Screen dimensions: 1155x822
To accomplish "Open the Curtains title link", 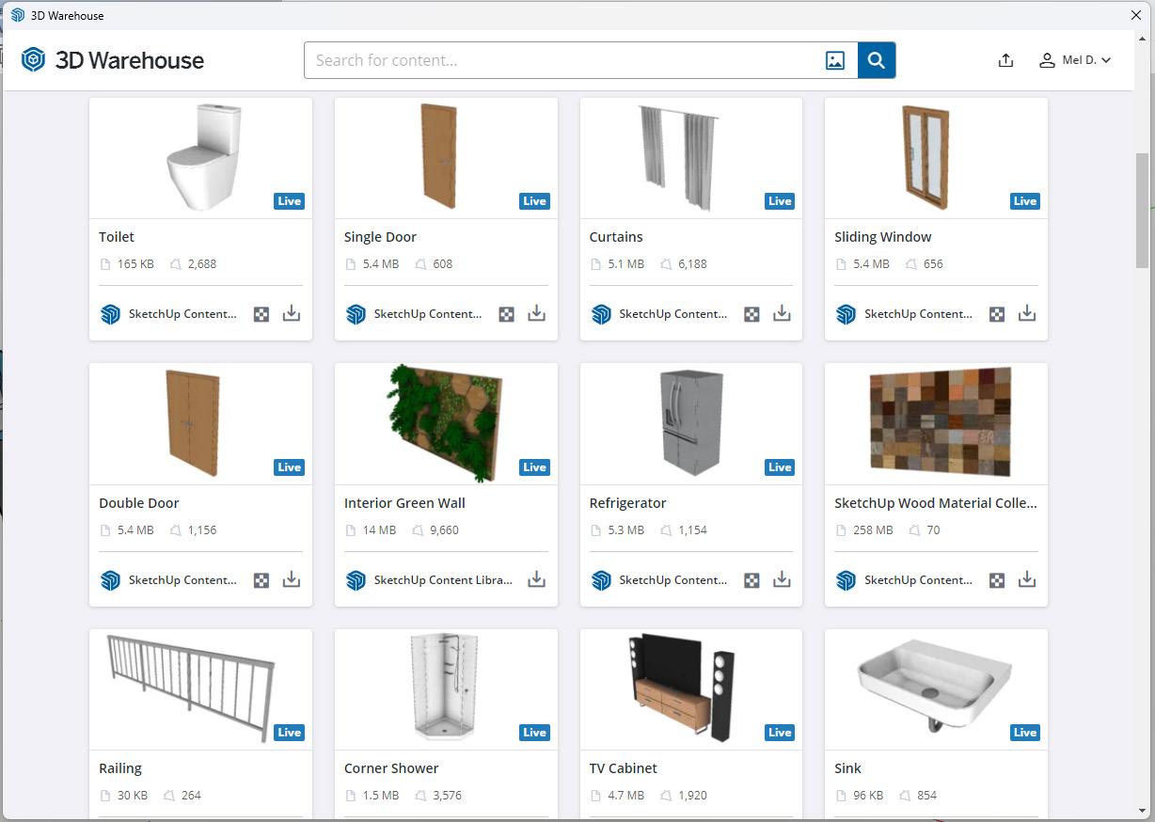I will point(616,237).
